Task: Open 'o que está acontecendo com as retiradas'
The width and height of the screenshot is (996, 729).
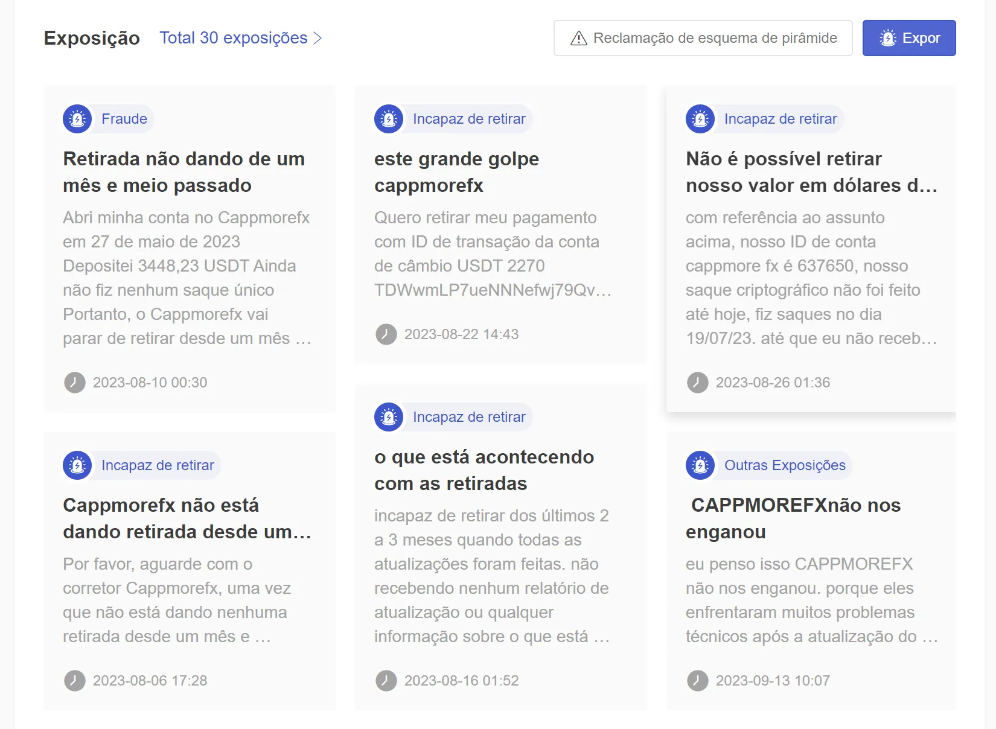Action: [484, 470]
